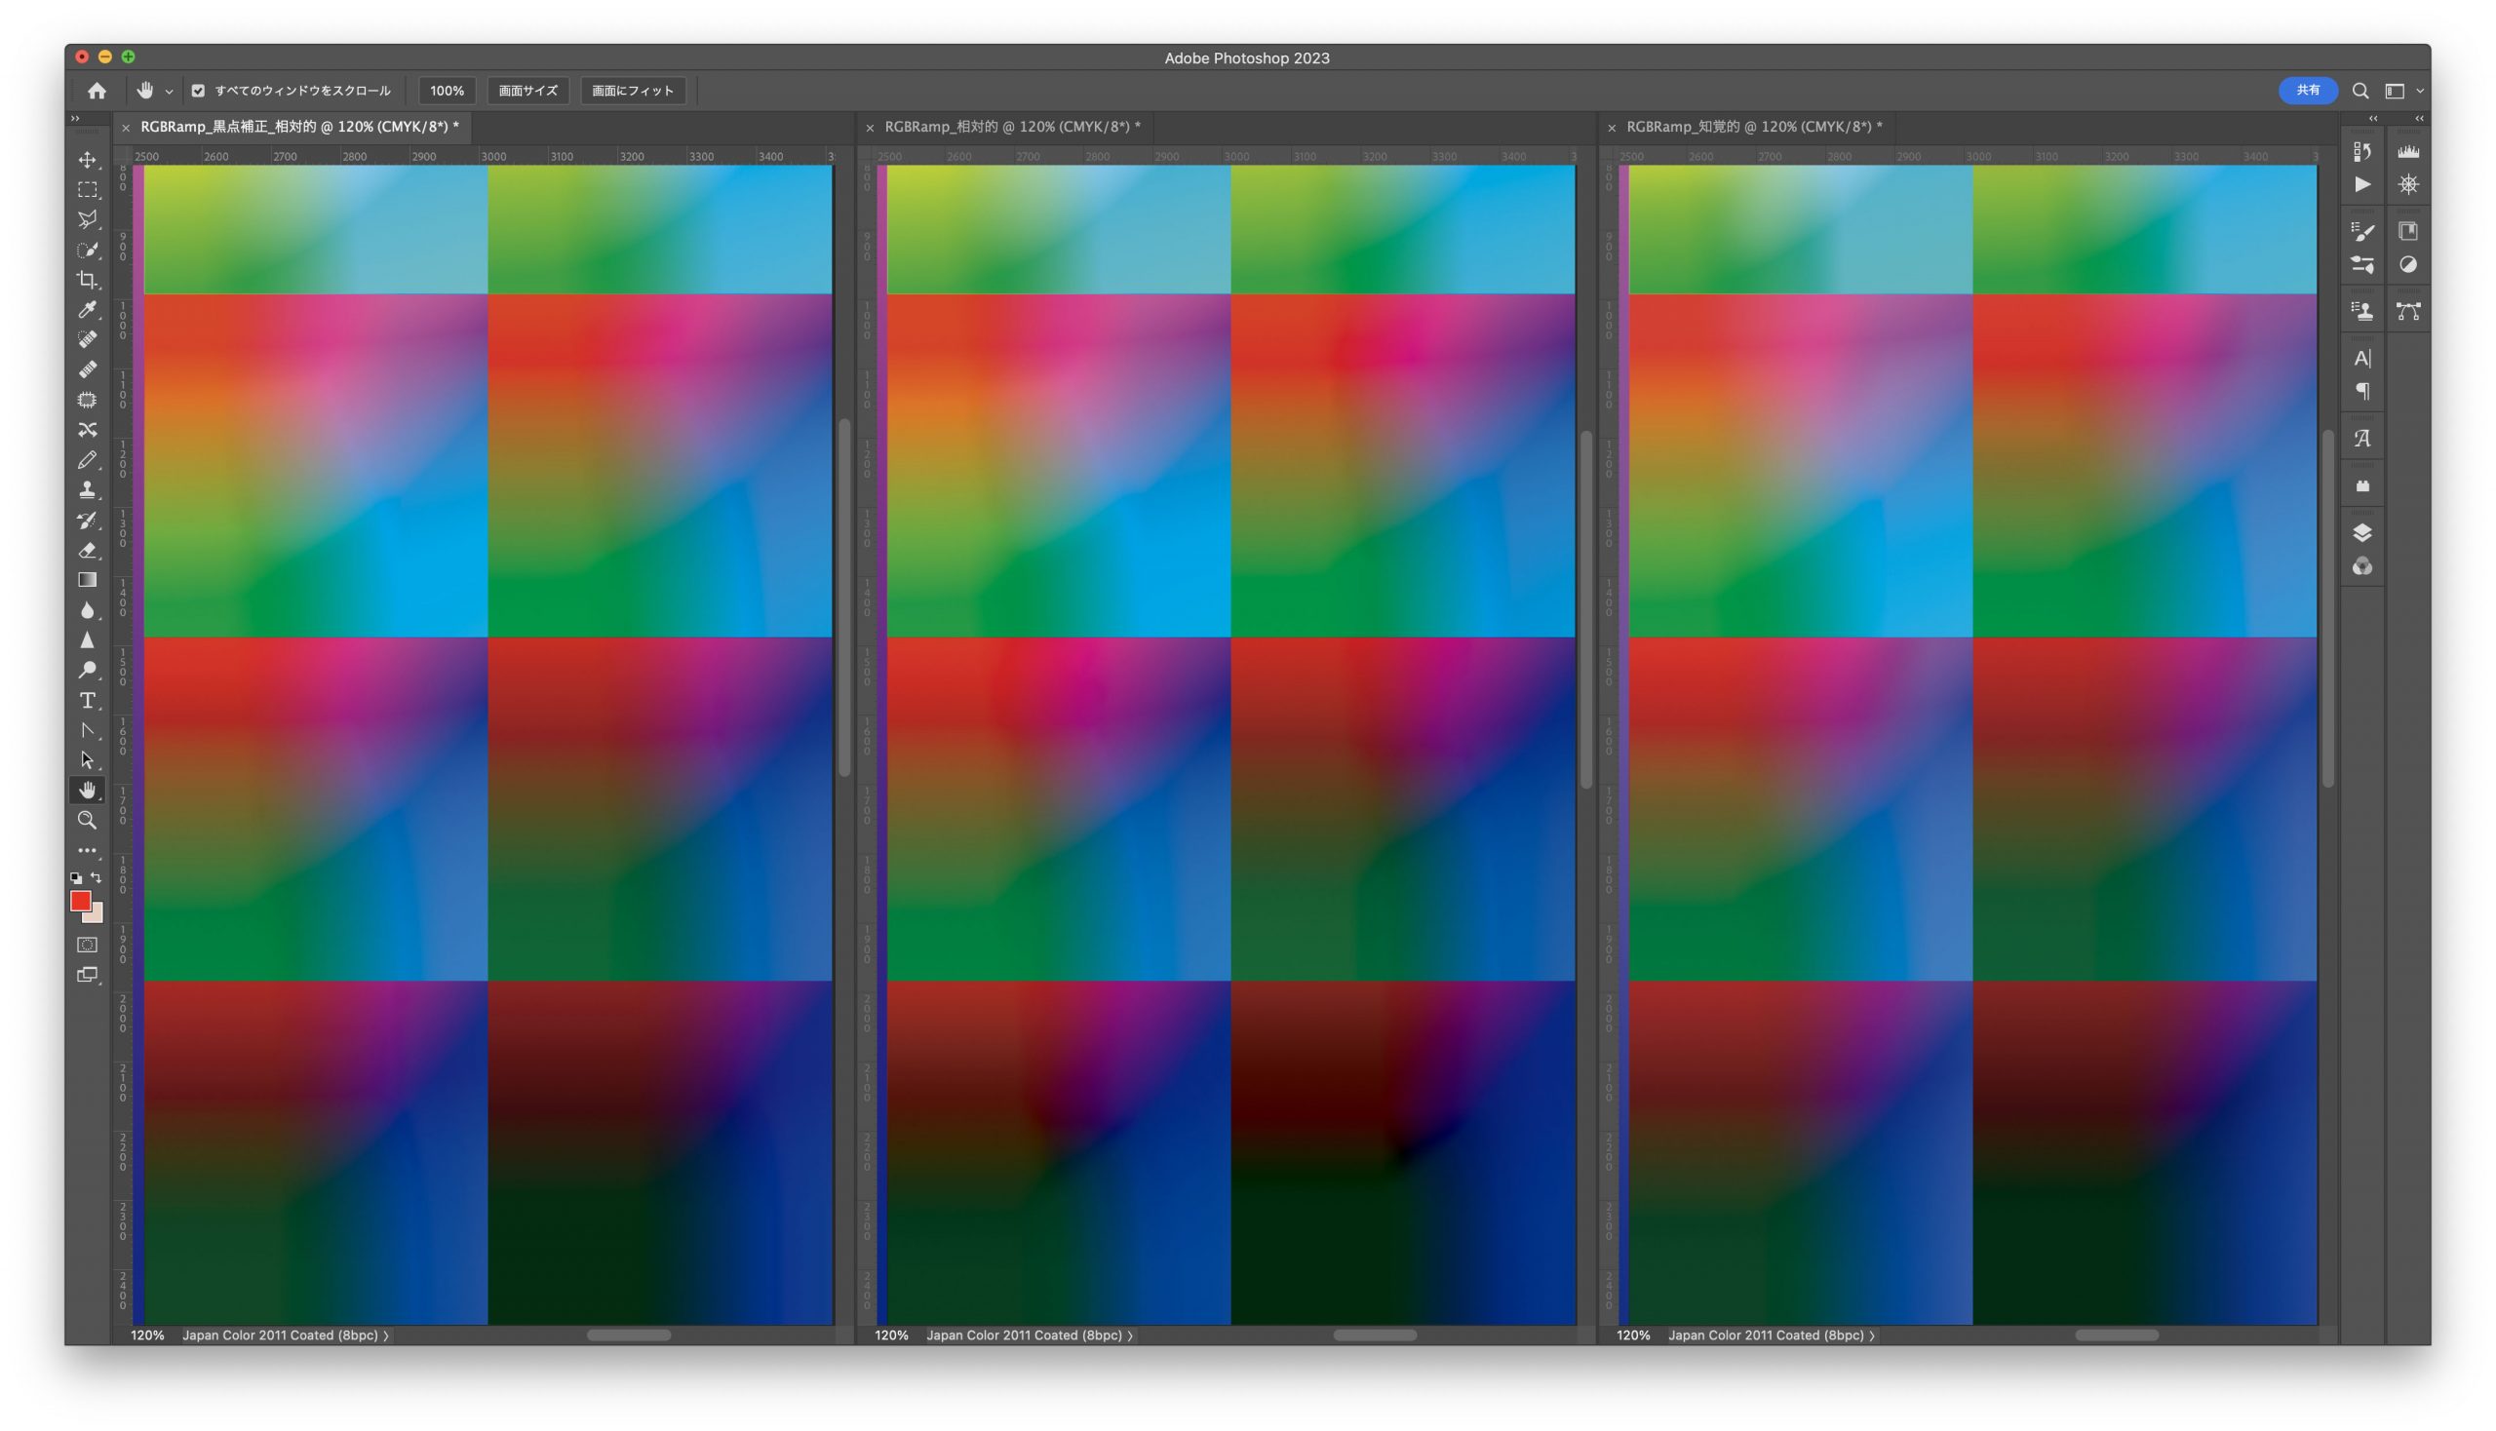Select the Hand tool in toolbar
This screenshot has width=2496, height=1431.
(x=88, y=791)
